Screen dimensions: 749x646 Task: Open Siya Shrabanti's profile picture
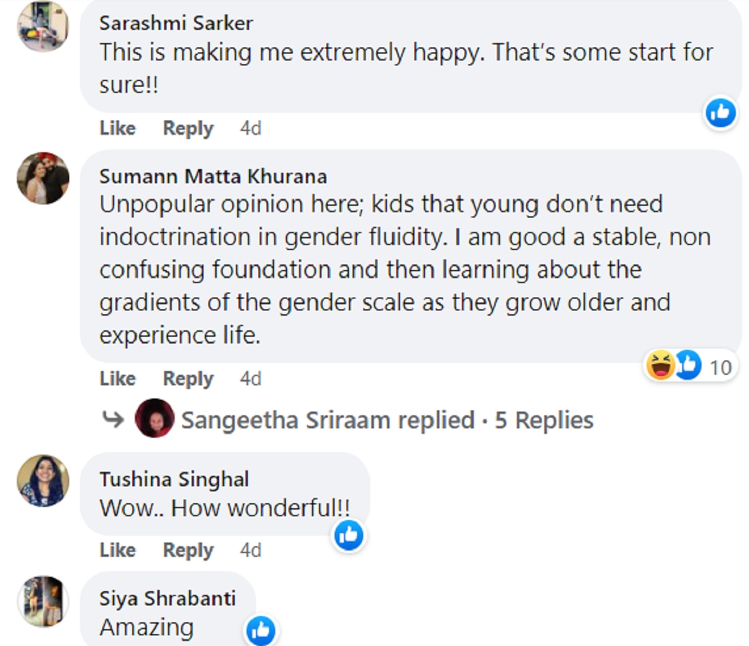coord(42,601)
